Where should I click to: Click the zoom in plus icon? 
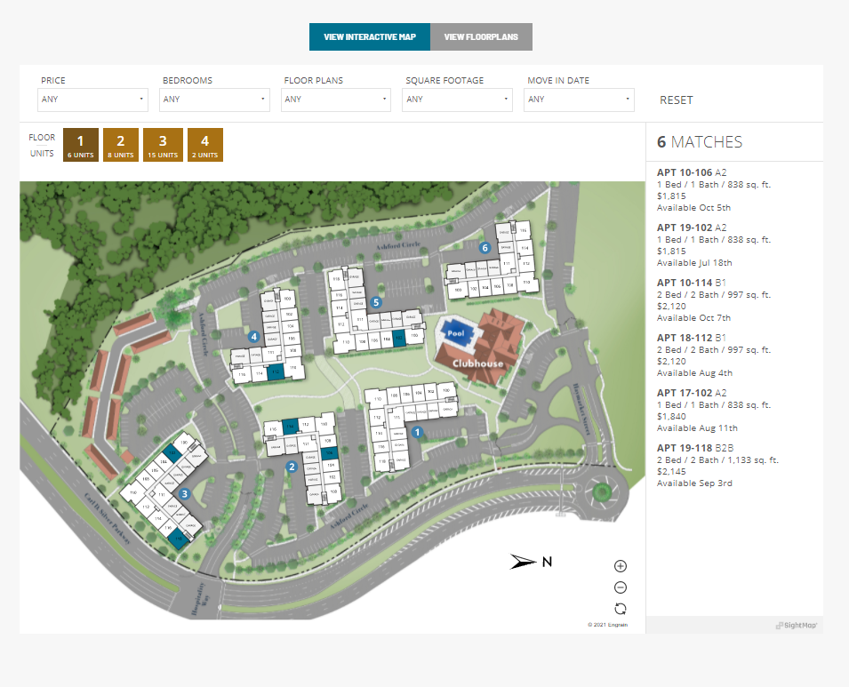click(x=620, y=565)
